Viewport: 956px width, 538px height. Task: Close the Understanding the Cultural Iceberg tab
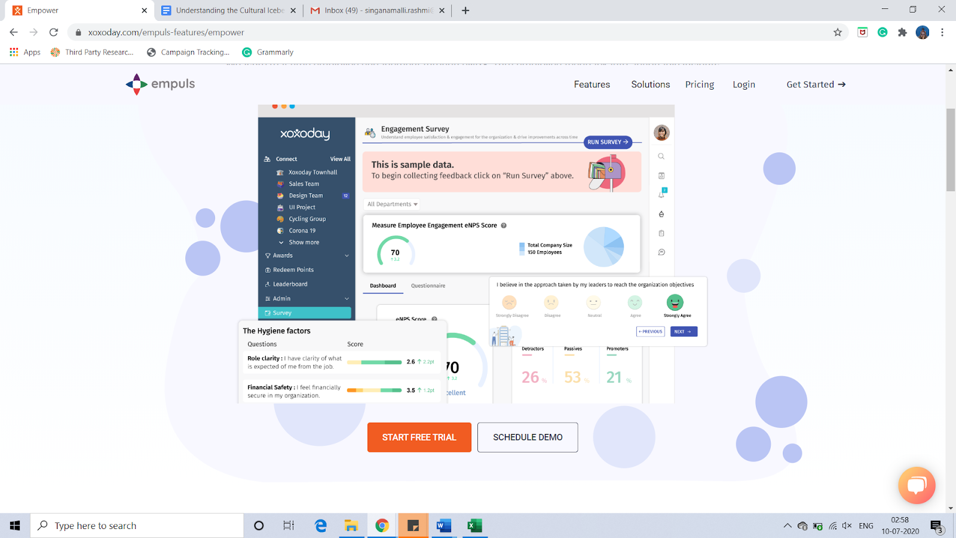point(293,10)
